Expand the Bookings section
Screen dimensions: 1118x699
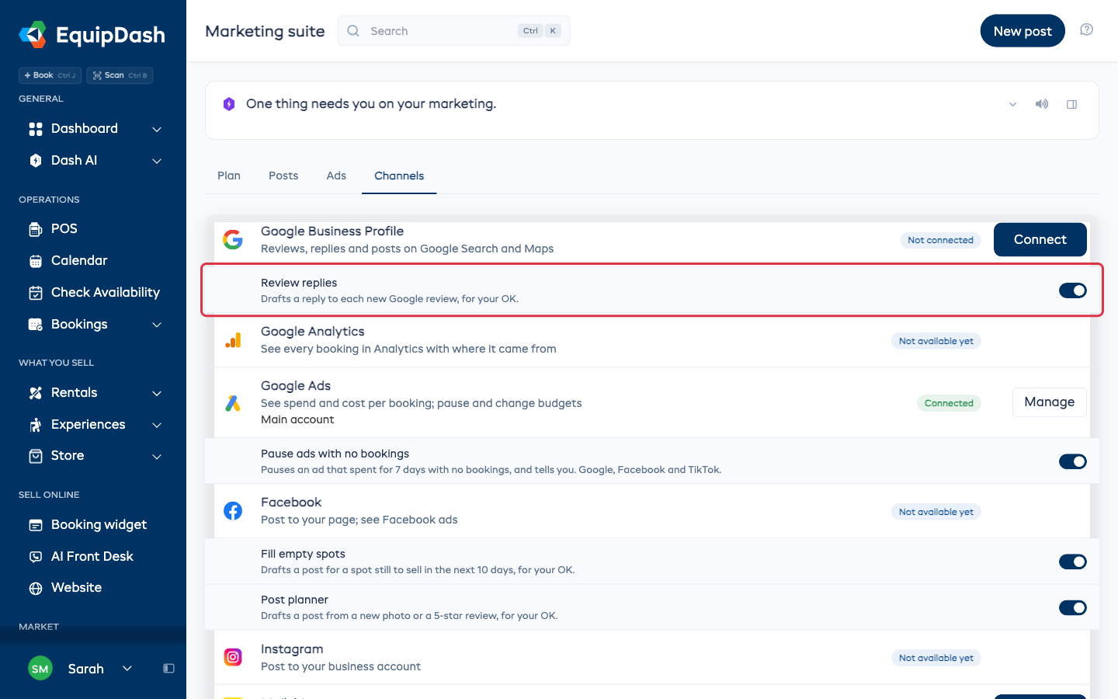click(x=157, y=325)
